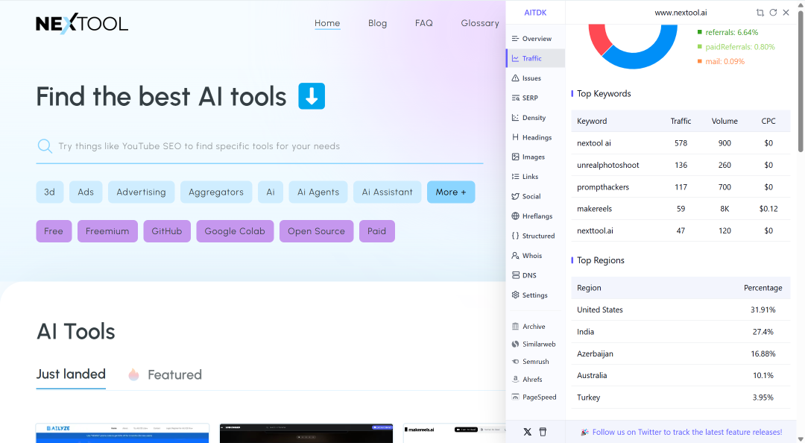Click the crop icon in AITDK header
Viewport: 805px width, 443px height.
760,13
